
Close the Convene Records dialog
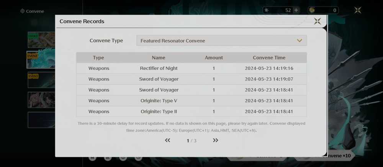[317, 21]
